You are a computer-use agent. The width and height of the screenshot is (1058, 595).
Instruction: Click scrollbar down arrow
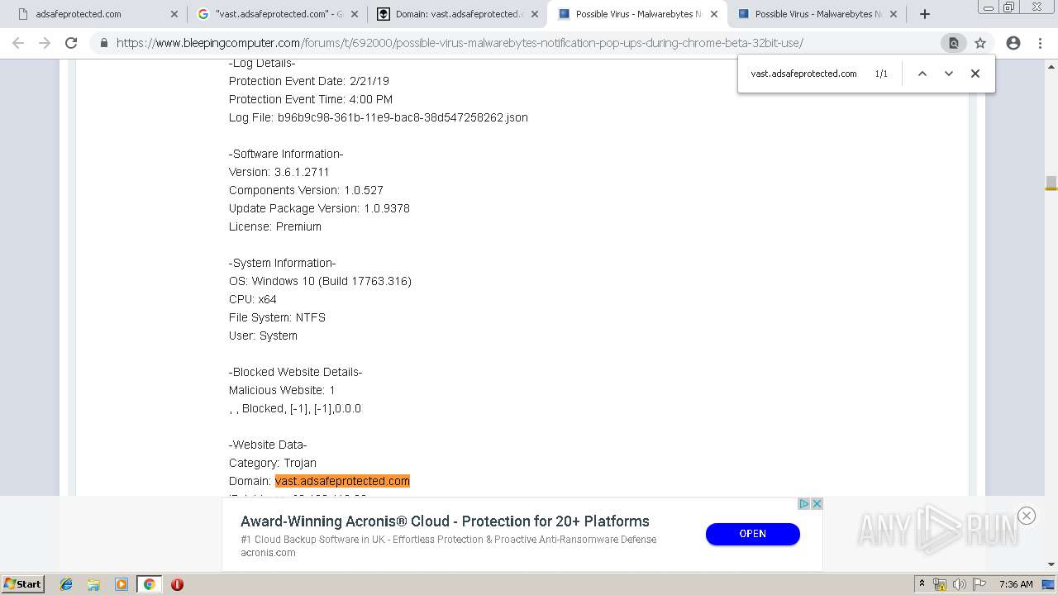(x=1051, y=564)
